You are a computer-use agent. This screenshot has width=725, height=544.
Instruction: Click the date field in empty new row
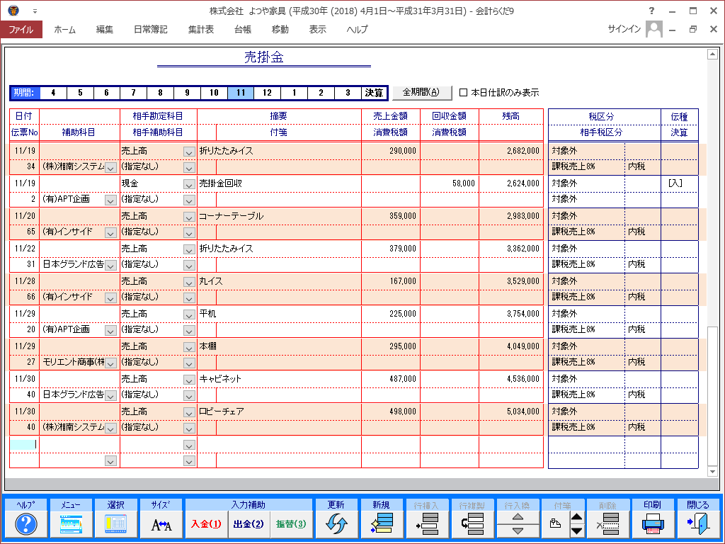click(24, 444)
